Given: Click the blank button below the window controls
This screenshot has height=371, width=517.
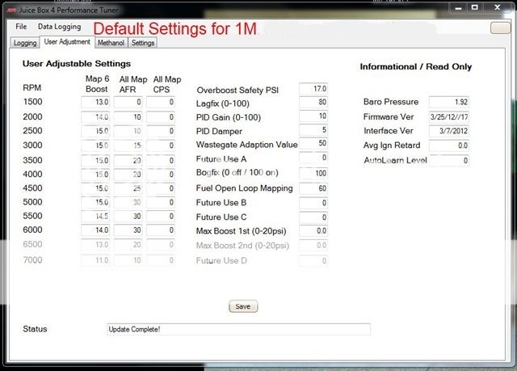Looking at the screenshot, I should point(501,27).
